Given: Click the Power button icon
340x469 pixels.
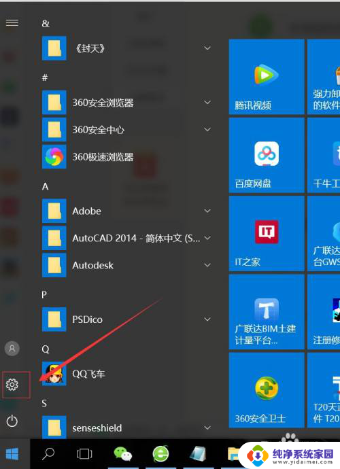Looking at the screenshot, I should [x=12, y=421].
